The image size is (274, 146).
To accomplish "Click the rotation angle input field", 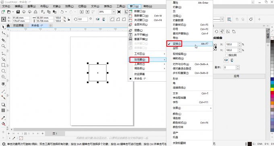I will point(83,19).
